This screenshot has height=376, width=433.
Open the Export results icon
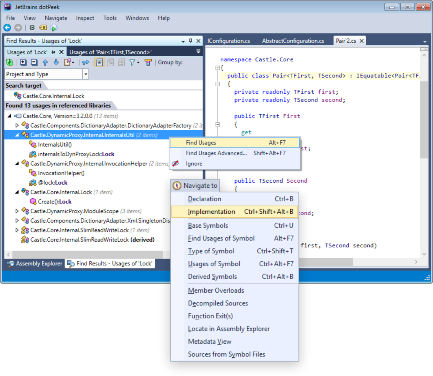pos(67,62)
